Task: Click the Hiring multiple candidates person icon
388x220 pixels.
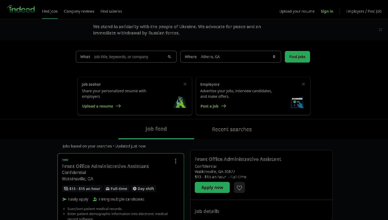Action: [95, 199]
